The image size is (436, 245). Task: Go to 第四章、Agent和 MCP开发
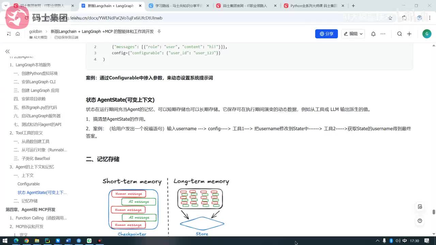point(30,209)
